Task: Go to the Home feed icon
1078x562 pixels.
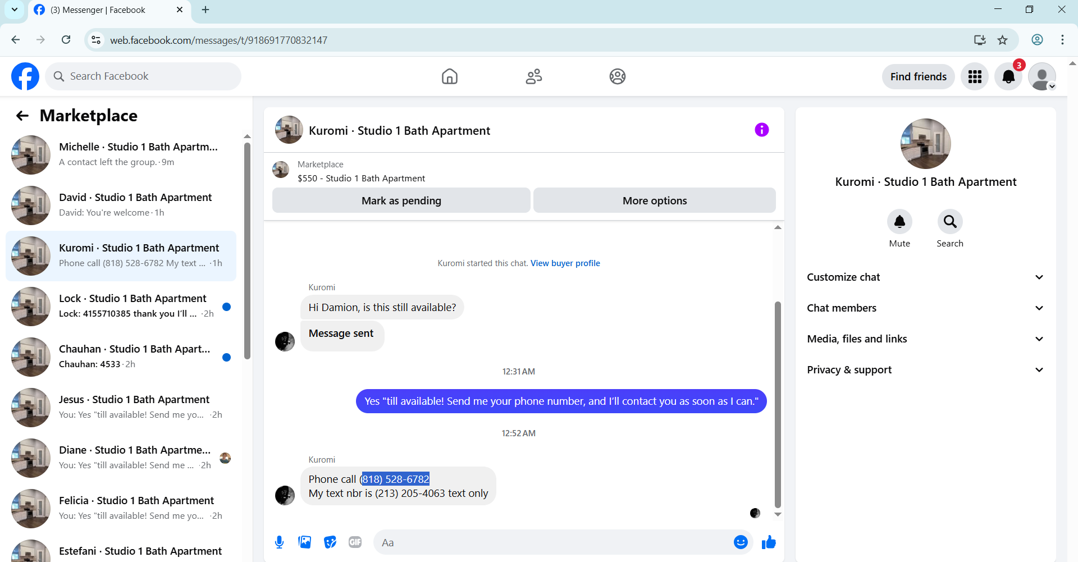Action: point(450,76)
